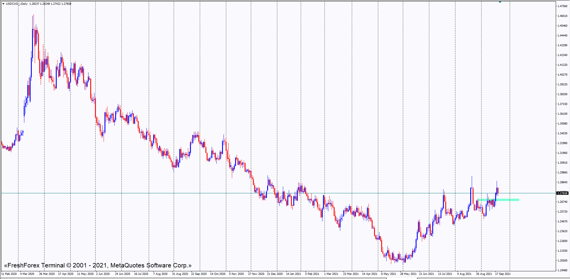570x279 pixels.
Task: Click the 17 Sep 2021 date label
Action: 503,274
